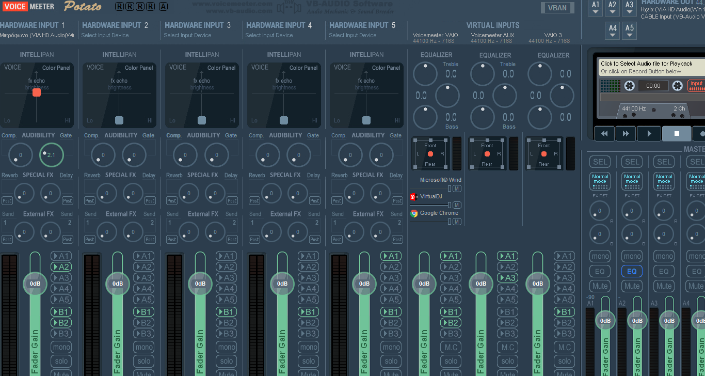
Task: Mute the A1 master bus
Action: click(x=600, y=286)
